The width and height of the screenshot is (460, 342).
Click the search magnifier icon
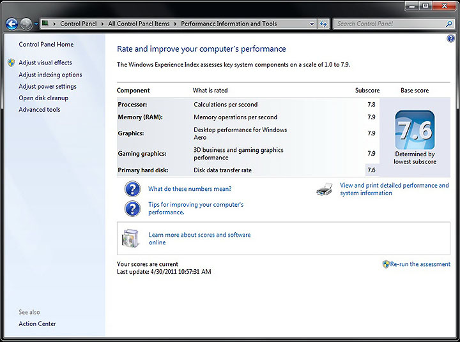[449, 24]
